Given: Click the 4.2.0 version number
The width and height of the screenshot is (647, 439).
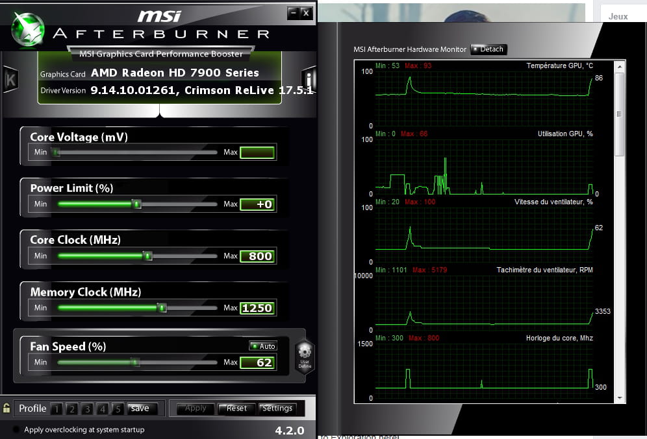Looking at the screenshot, I should click(290, 431).
